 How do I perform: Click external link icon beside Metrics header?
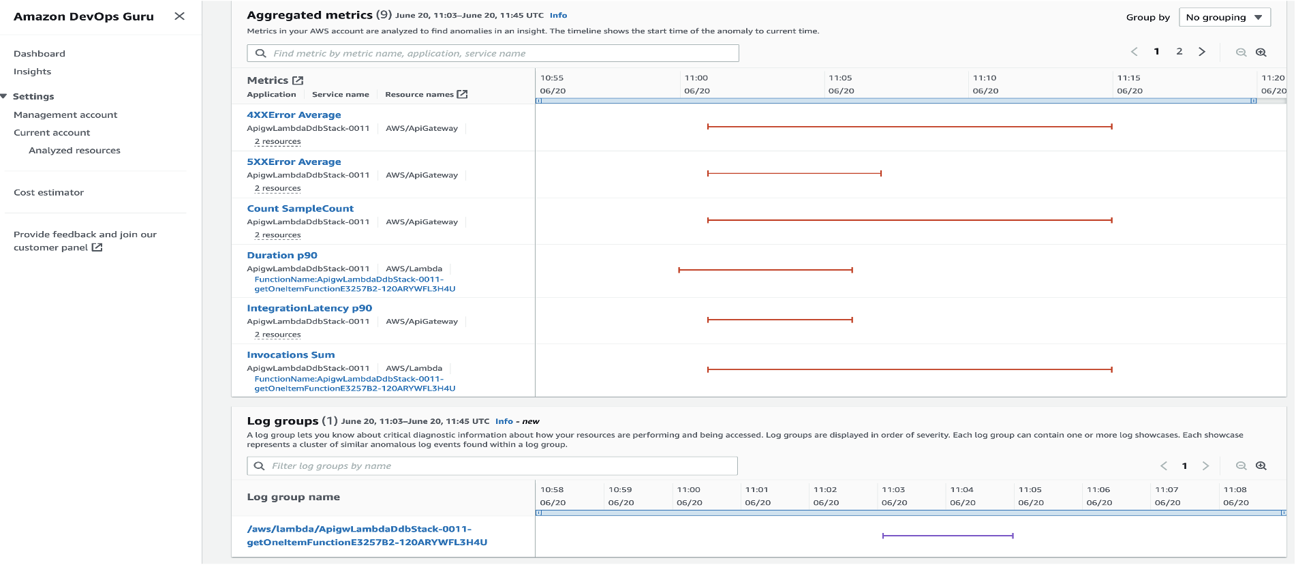(x=298, y=80)
